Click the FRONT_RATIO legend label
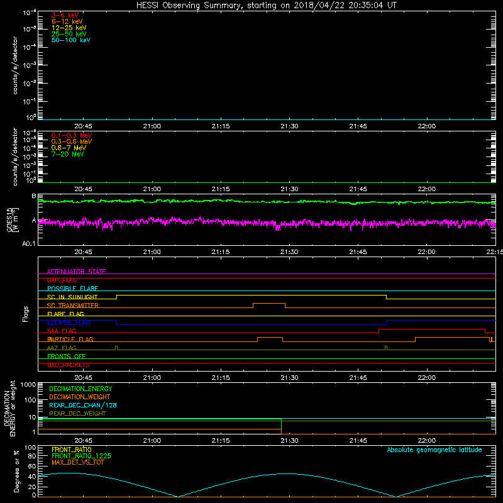 72,450
